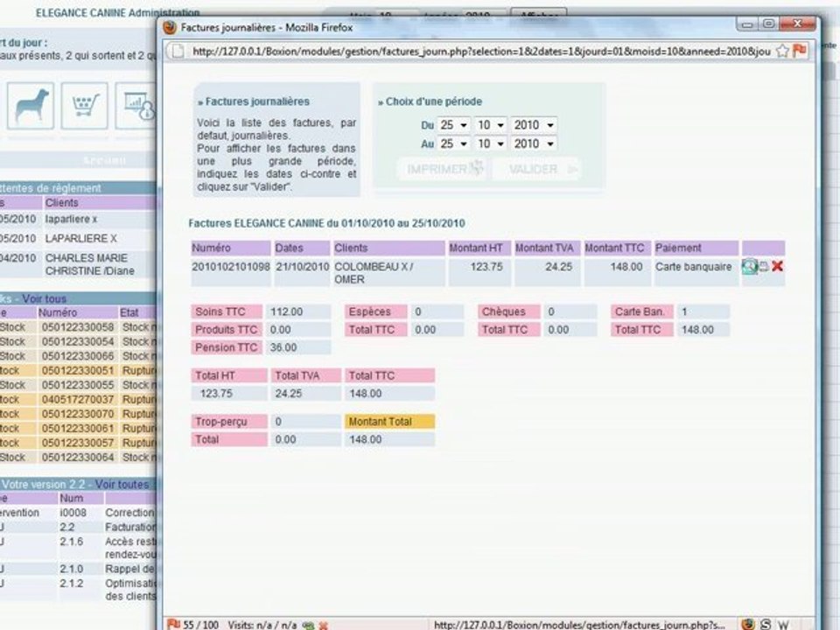
Task: Open the Au month dropdown showing 10
Action: 490,143
